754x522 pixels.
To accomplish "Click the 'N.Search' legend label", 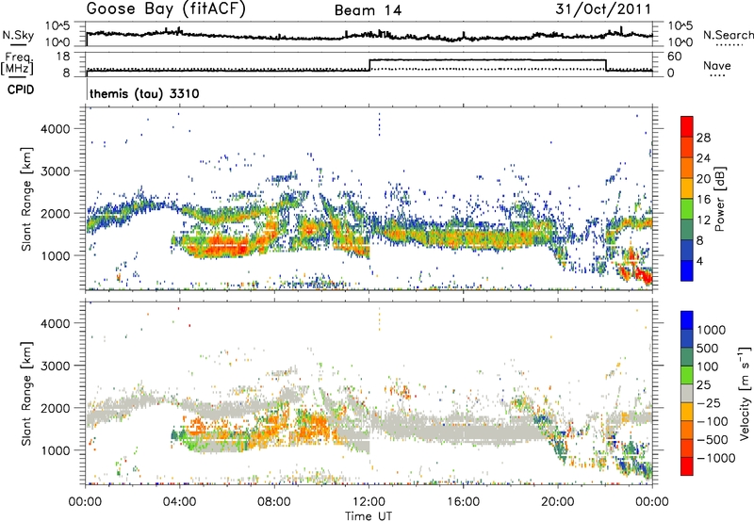I will coord(728,35).
